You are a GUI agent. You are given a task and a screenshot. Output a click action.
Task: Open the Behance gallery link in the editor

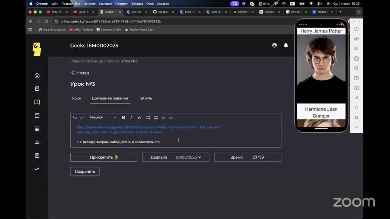click(x=148, y=130)
